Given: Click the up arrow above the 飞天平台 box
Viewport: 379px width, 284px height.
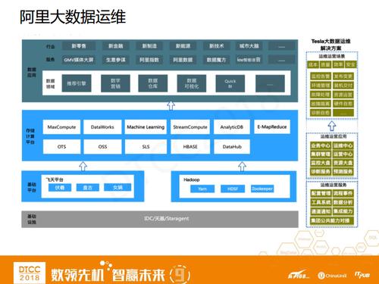Looking at the screenshot, I should (83, 166).
